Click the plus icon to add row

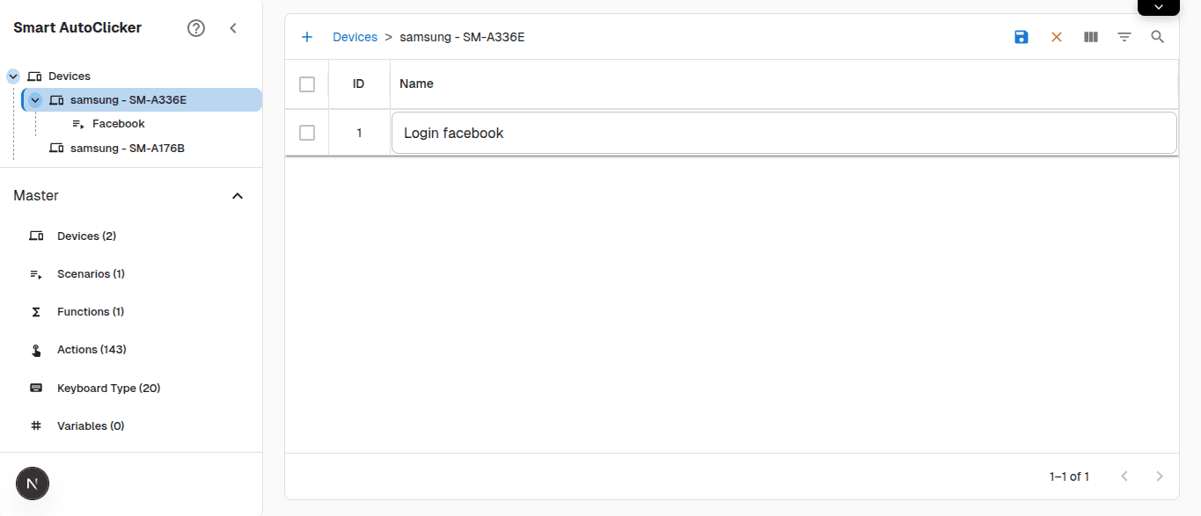[x=307, y=37]
